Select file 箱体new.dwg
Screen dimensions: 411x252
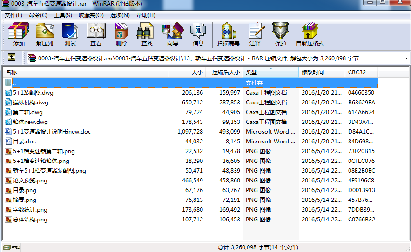tap(30, 122)
